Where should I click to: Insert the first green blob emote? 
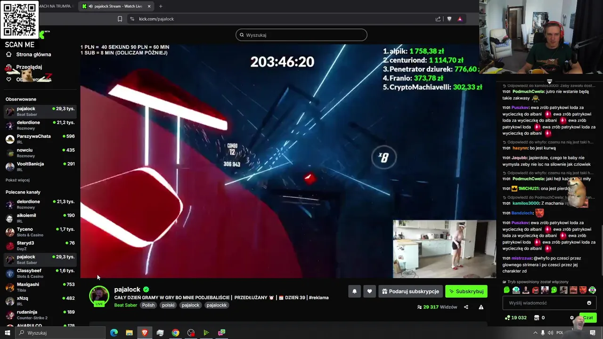[507, 290]
